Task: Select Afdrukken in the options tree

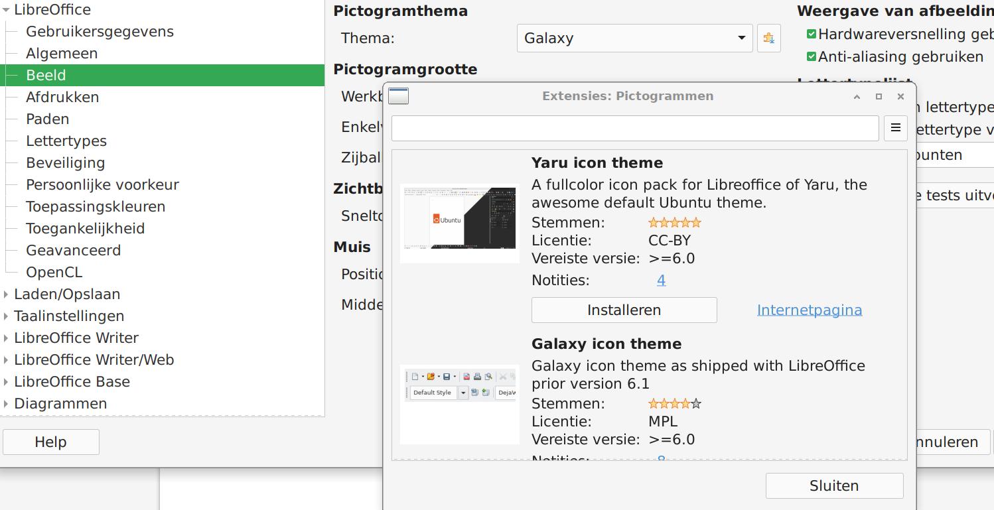Action: pyautogui.click(x=62, y=97)
